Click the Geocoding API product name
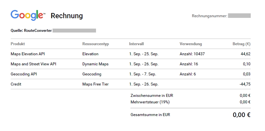Viewport: 265px width, 131px height. (24, 74)
